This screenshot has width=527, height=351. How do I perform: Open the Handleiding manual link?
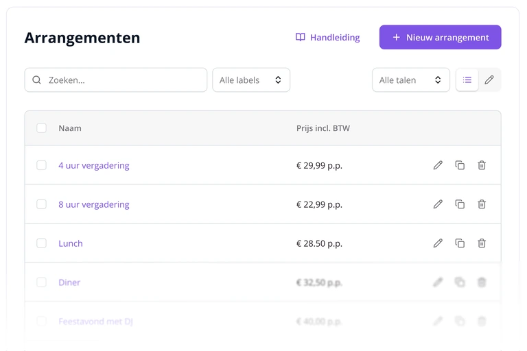[x=328, y=37]
